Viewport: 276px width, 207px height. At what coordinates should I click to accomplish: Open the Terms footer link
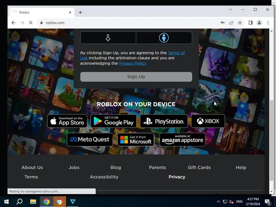[31, 177]
